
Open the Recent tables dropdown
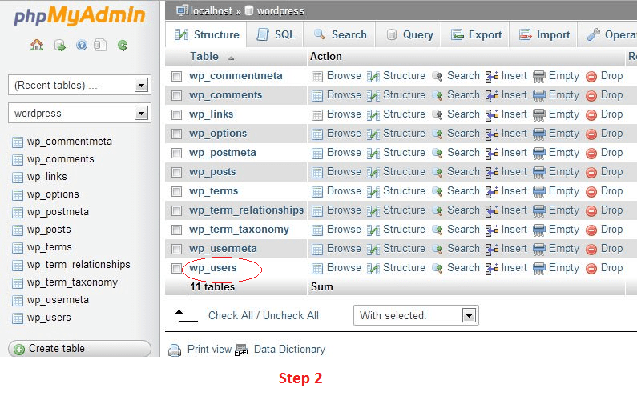tap(79, 85)
